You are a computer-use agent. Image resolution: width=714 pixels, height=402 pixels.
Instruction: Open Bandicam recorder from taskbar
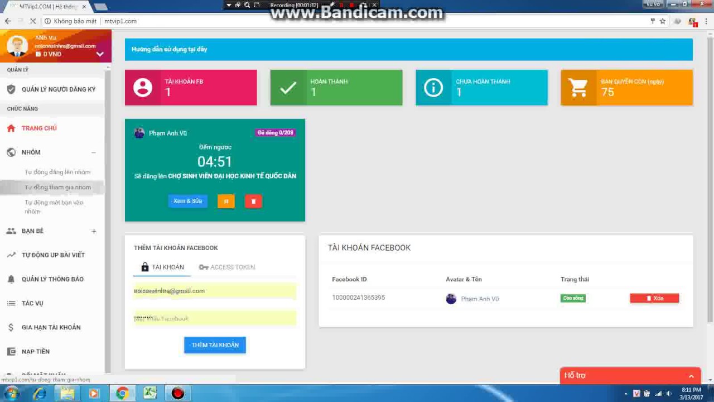coord(177,394)
